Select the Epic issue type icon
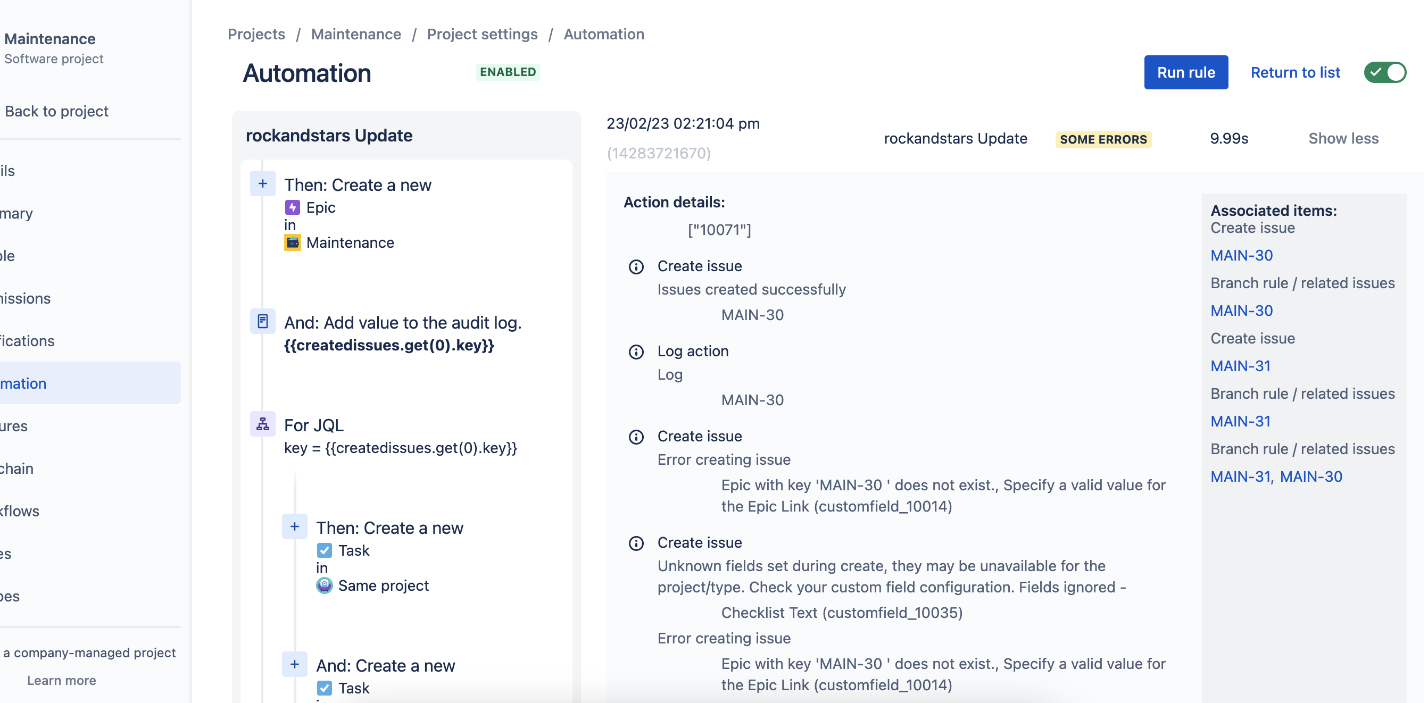The height and width of the screenshot is (703, 1428). (292, 207)
